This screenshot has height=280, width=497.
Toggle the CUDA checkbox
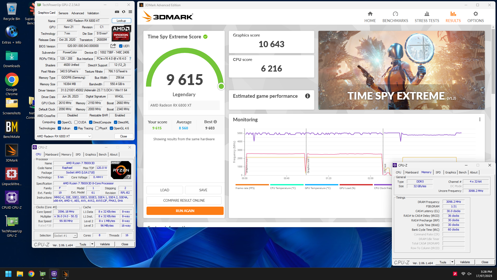[76, 122]
